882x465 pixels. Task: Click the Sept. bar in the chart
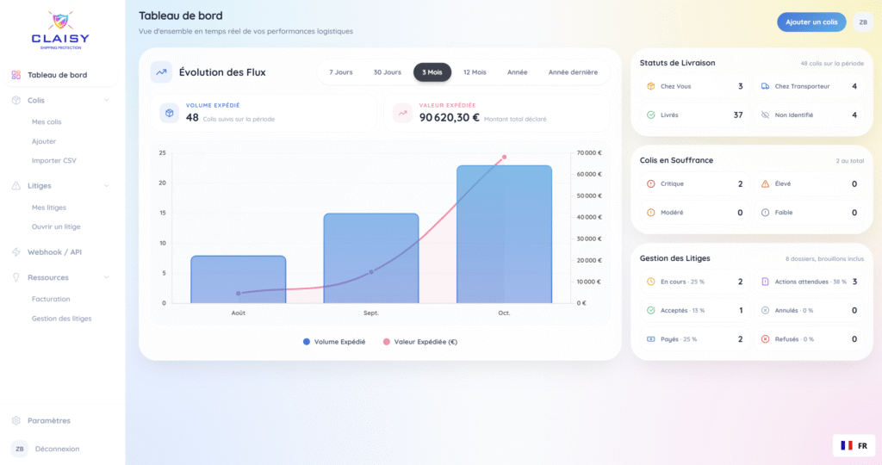pyautogui.click(x=371, y=258)
